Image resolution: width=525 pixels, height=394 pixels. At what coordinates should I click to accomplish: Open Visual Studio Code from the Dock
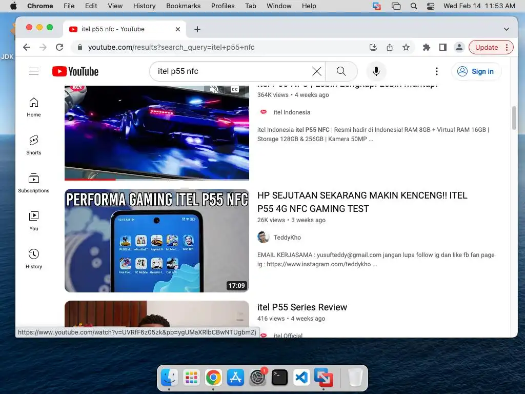click(x=301, y=378)
